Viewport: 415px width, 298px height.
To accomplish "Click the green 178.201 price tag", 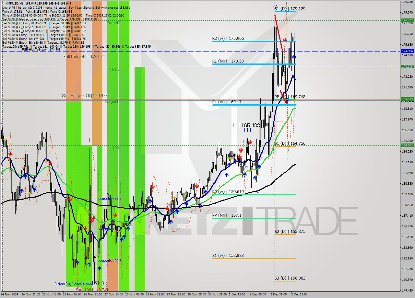I will (x=407, y=20).
